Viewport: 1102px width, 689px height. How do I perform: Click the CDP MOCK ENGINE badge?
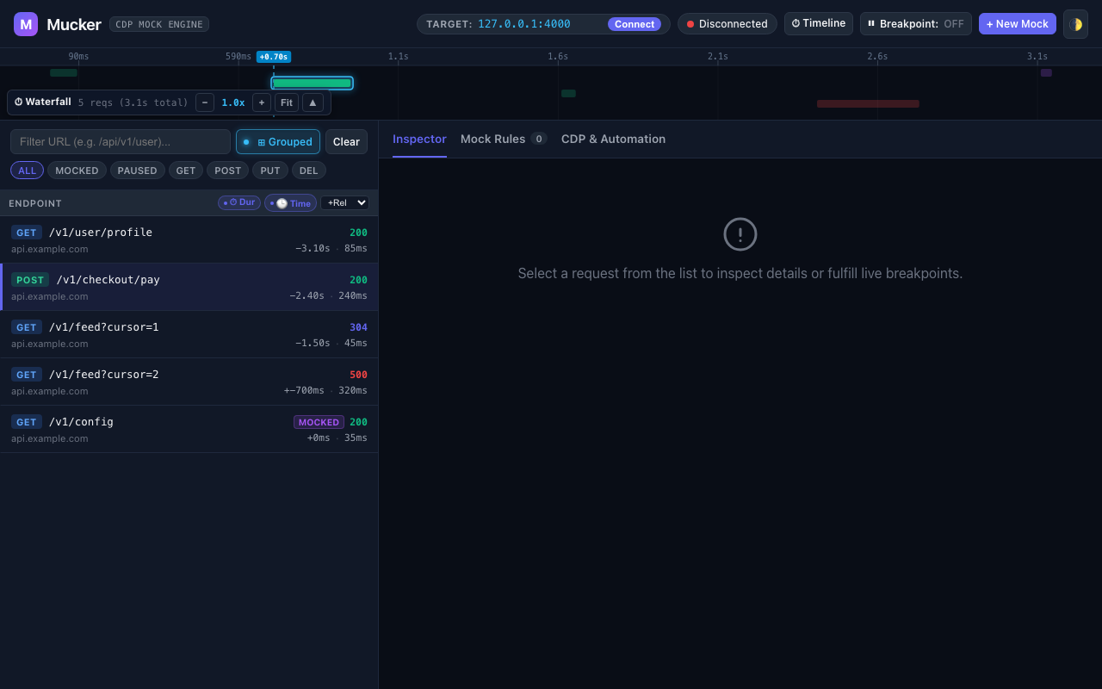click(x=159, y=24)
